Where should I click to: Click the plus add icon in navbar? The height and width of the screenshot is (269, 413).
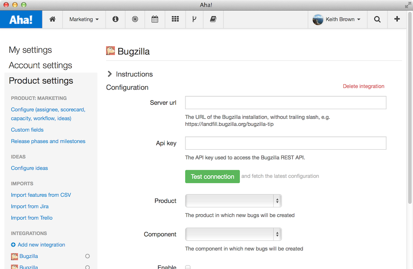click(x=397, y=19)
